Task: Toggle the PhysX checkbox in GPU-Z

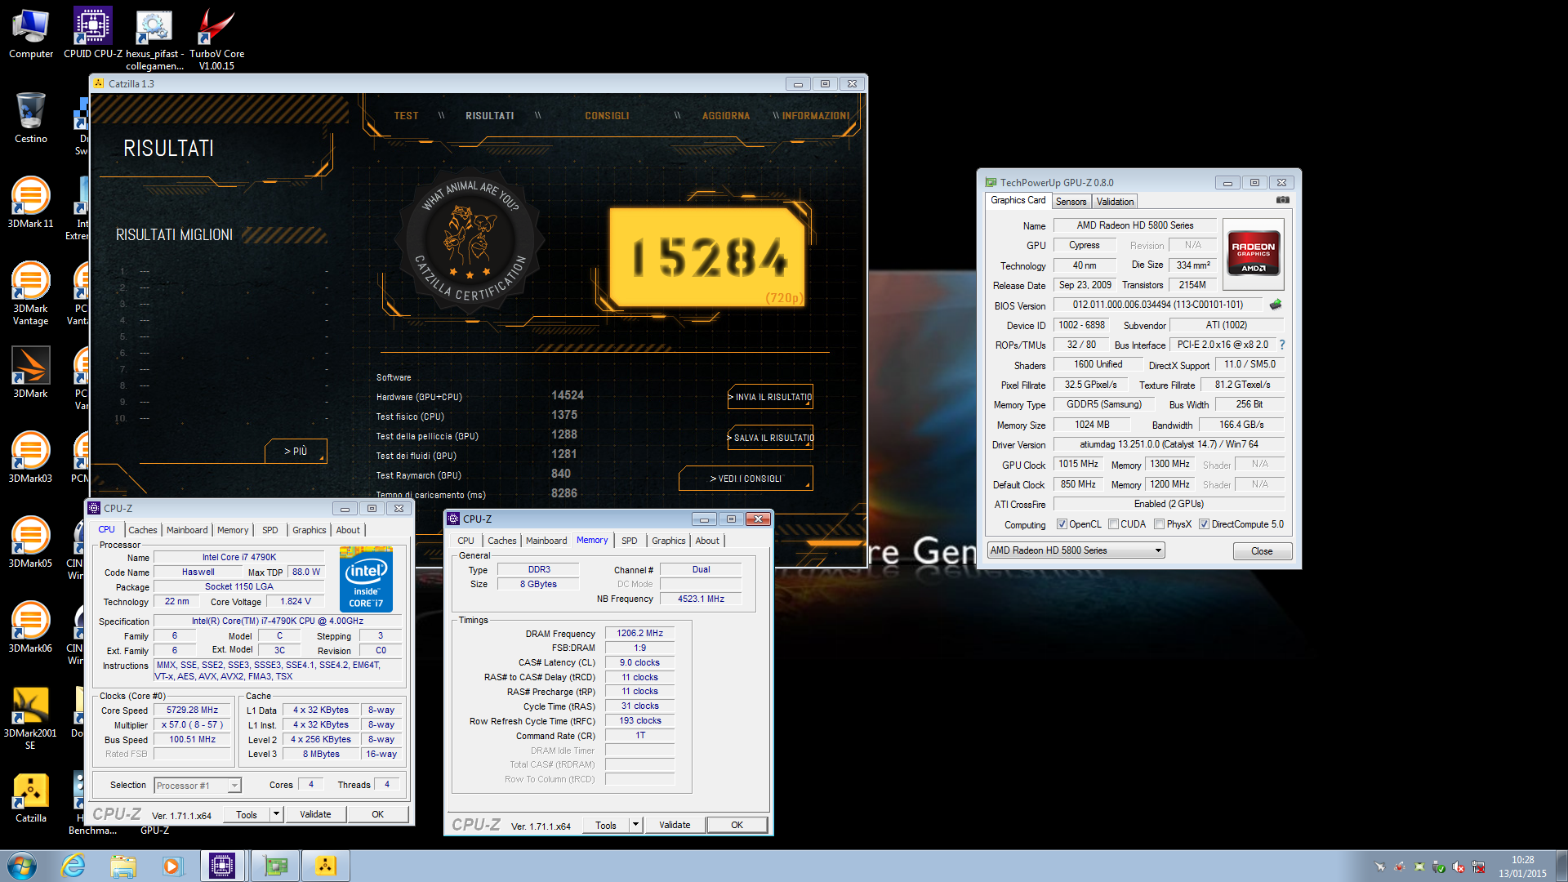Action: point(1159,524)
